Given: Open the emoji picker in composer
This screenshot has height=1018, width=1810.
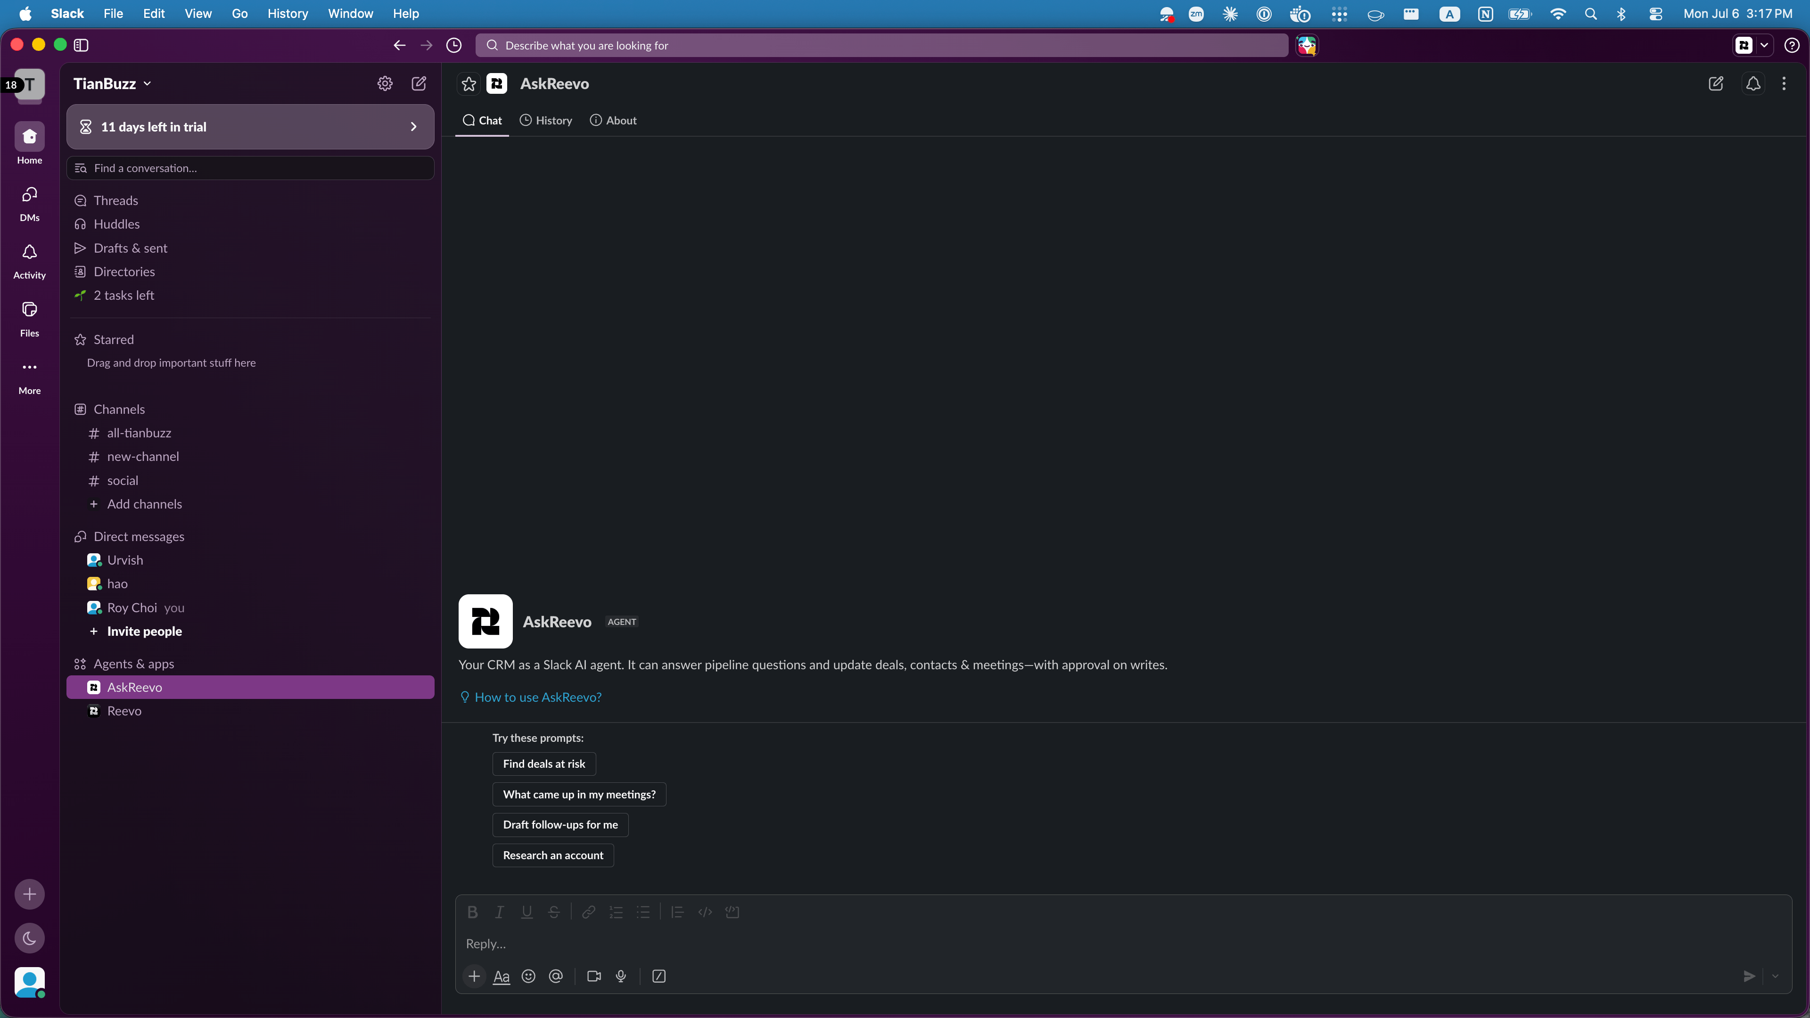Looking at the screenshot, I should click(528, 976).
